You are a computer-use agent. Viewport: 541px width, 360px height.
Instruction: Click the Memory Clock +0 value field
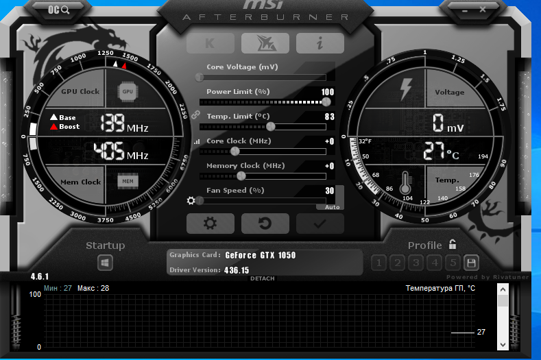click(330, 166)
